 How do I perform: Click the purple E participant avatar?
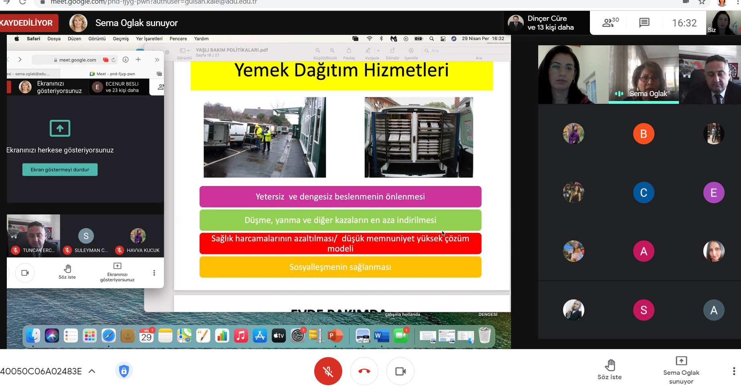pyautogui.click(x=713, y=193)
